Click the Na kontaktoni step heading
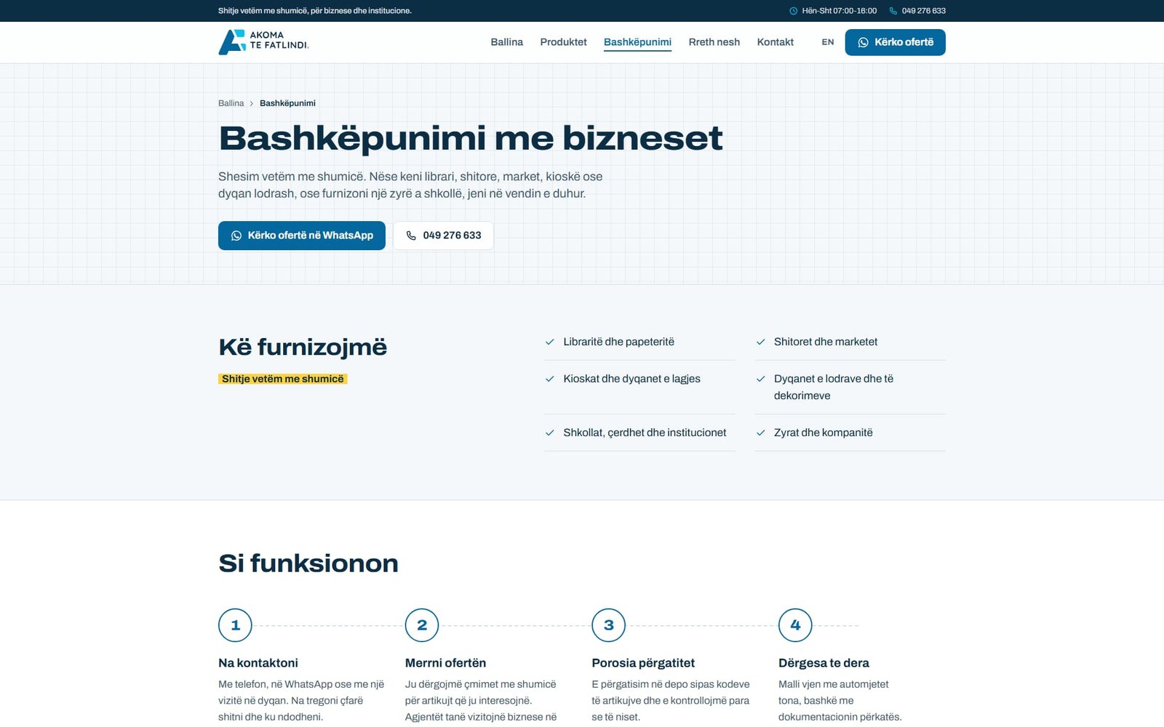 [258, 663]
